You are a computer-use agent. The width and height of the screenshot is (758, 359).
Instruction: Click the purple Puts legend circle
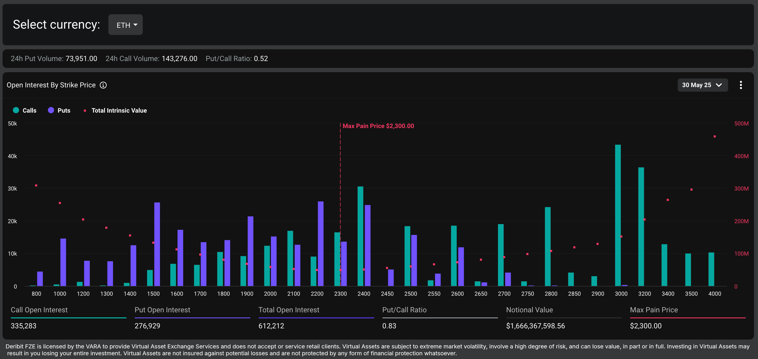(x=51, y=110)
